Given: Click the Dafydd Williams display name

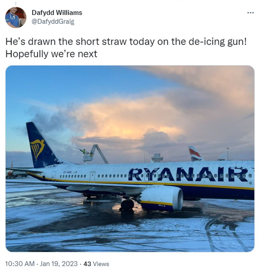Looking at the screenshot, I should point(57,13).
